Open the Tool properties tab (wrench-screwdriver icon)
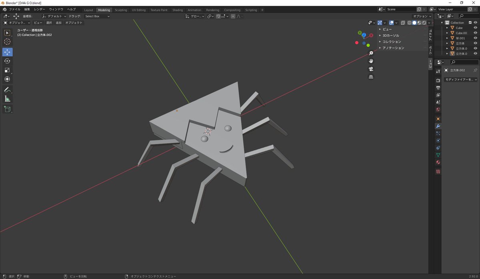Image resolution: width=480 pixels, height=279 pixels. click(438, 71)
